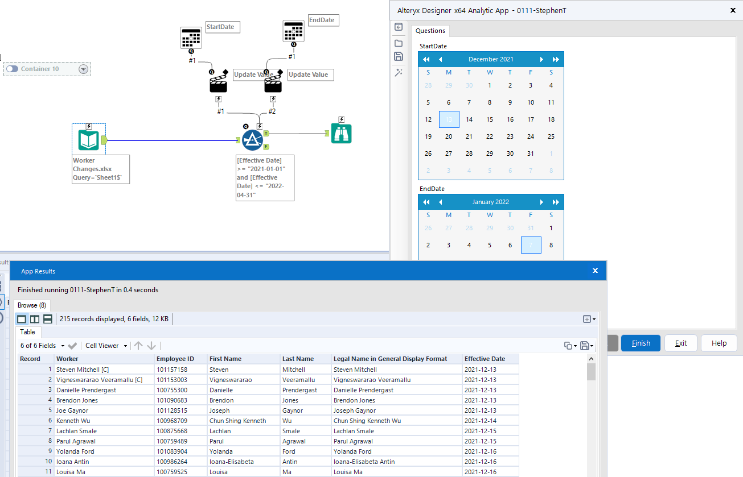Screen dimensions: 743x477
Task: Toggle Container 10 on or off
Action: tap(13, 69)
